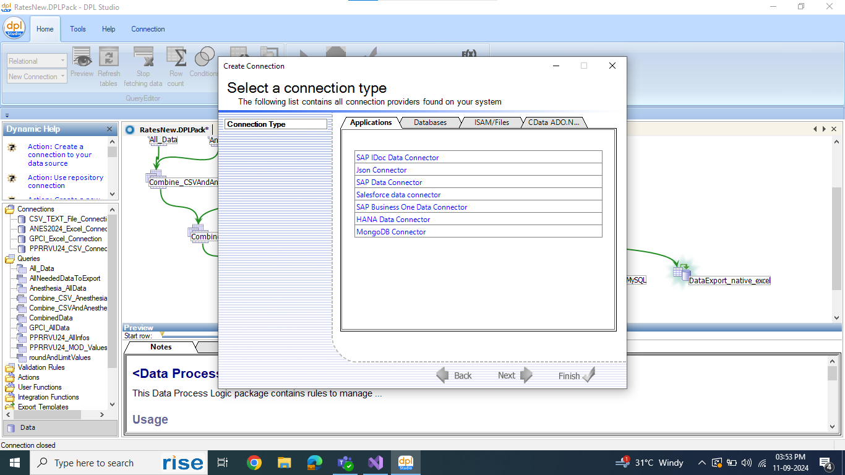
Task: Click the Preview eye icon in ribbon
Action: 82,58
